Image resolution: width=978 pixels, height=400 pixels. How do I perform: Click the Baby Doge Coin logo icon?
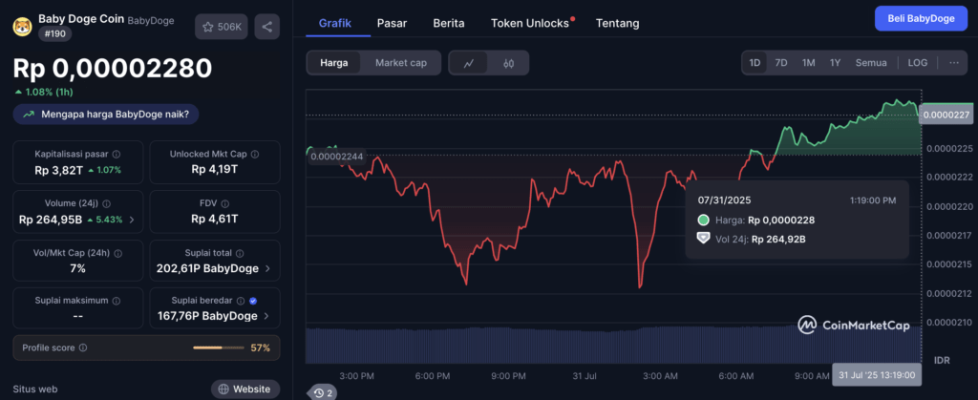[x=23, y=26]
